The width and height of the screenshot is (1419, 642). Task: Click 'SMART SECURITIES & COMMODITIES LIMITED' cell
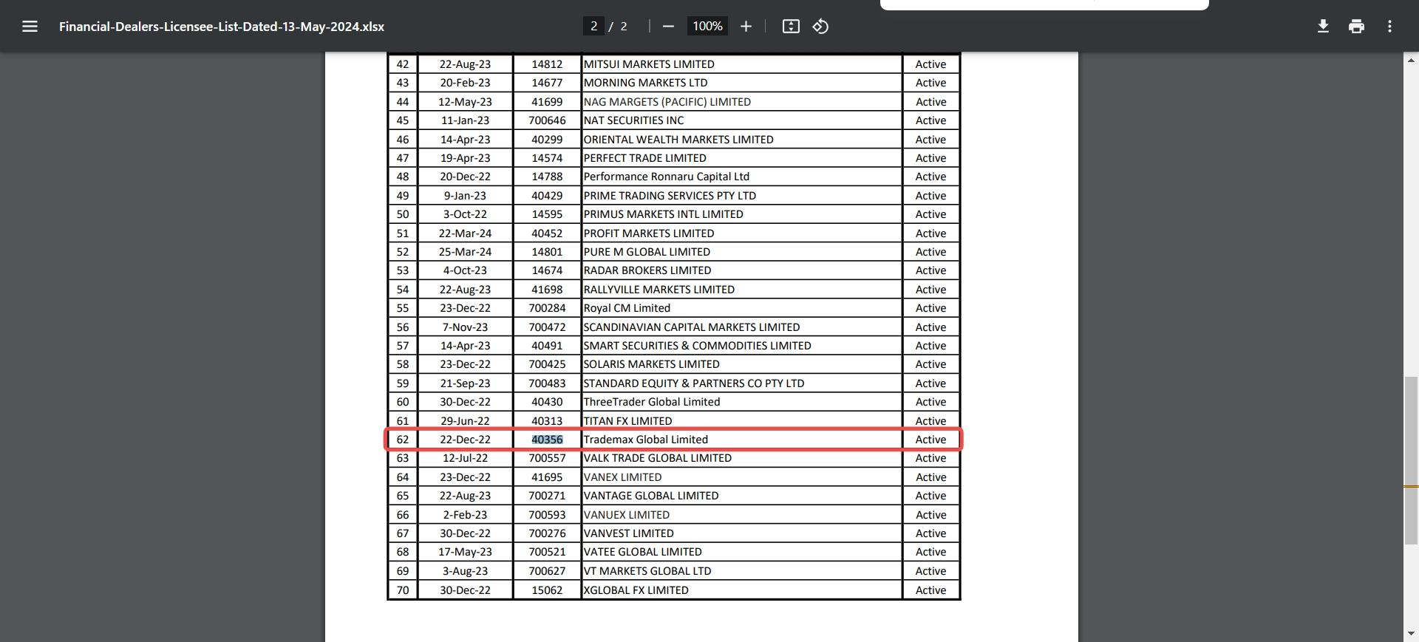click(741, 346)
